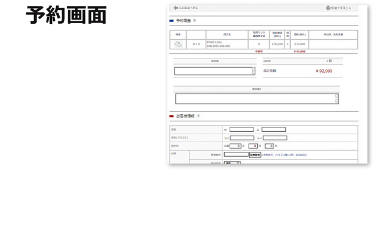Screen dimensions: 386x238
Task: Open the birth month dropdown
Action: [253, 146]
